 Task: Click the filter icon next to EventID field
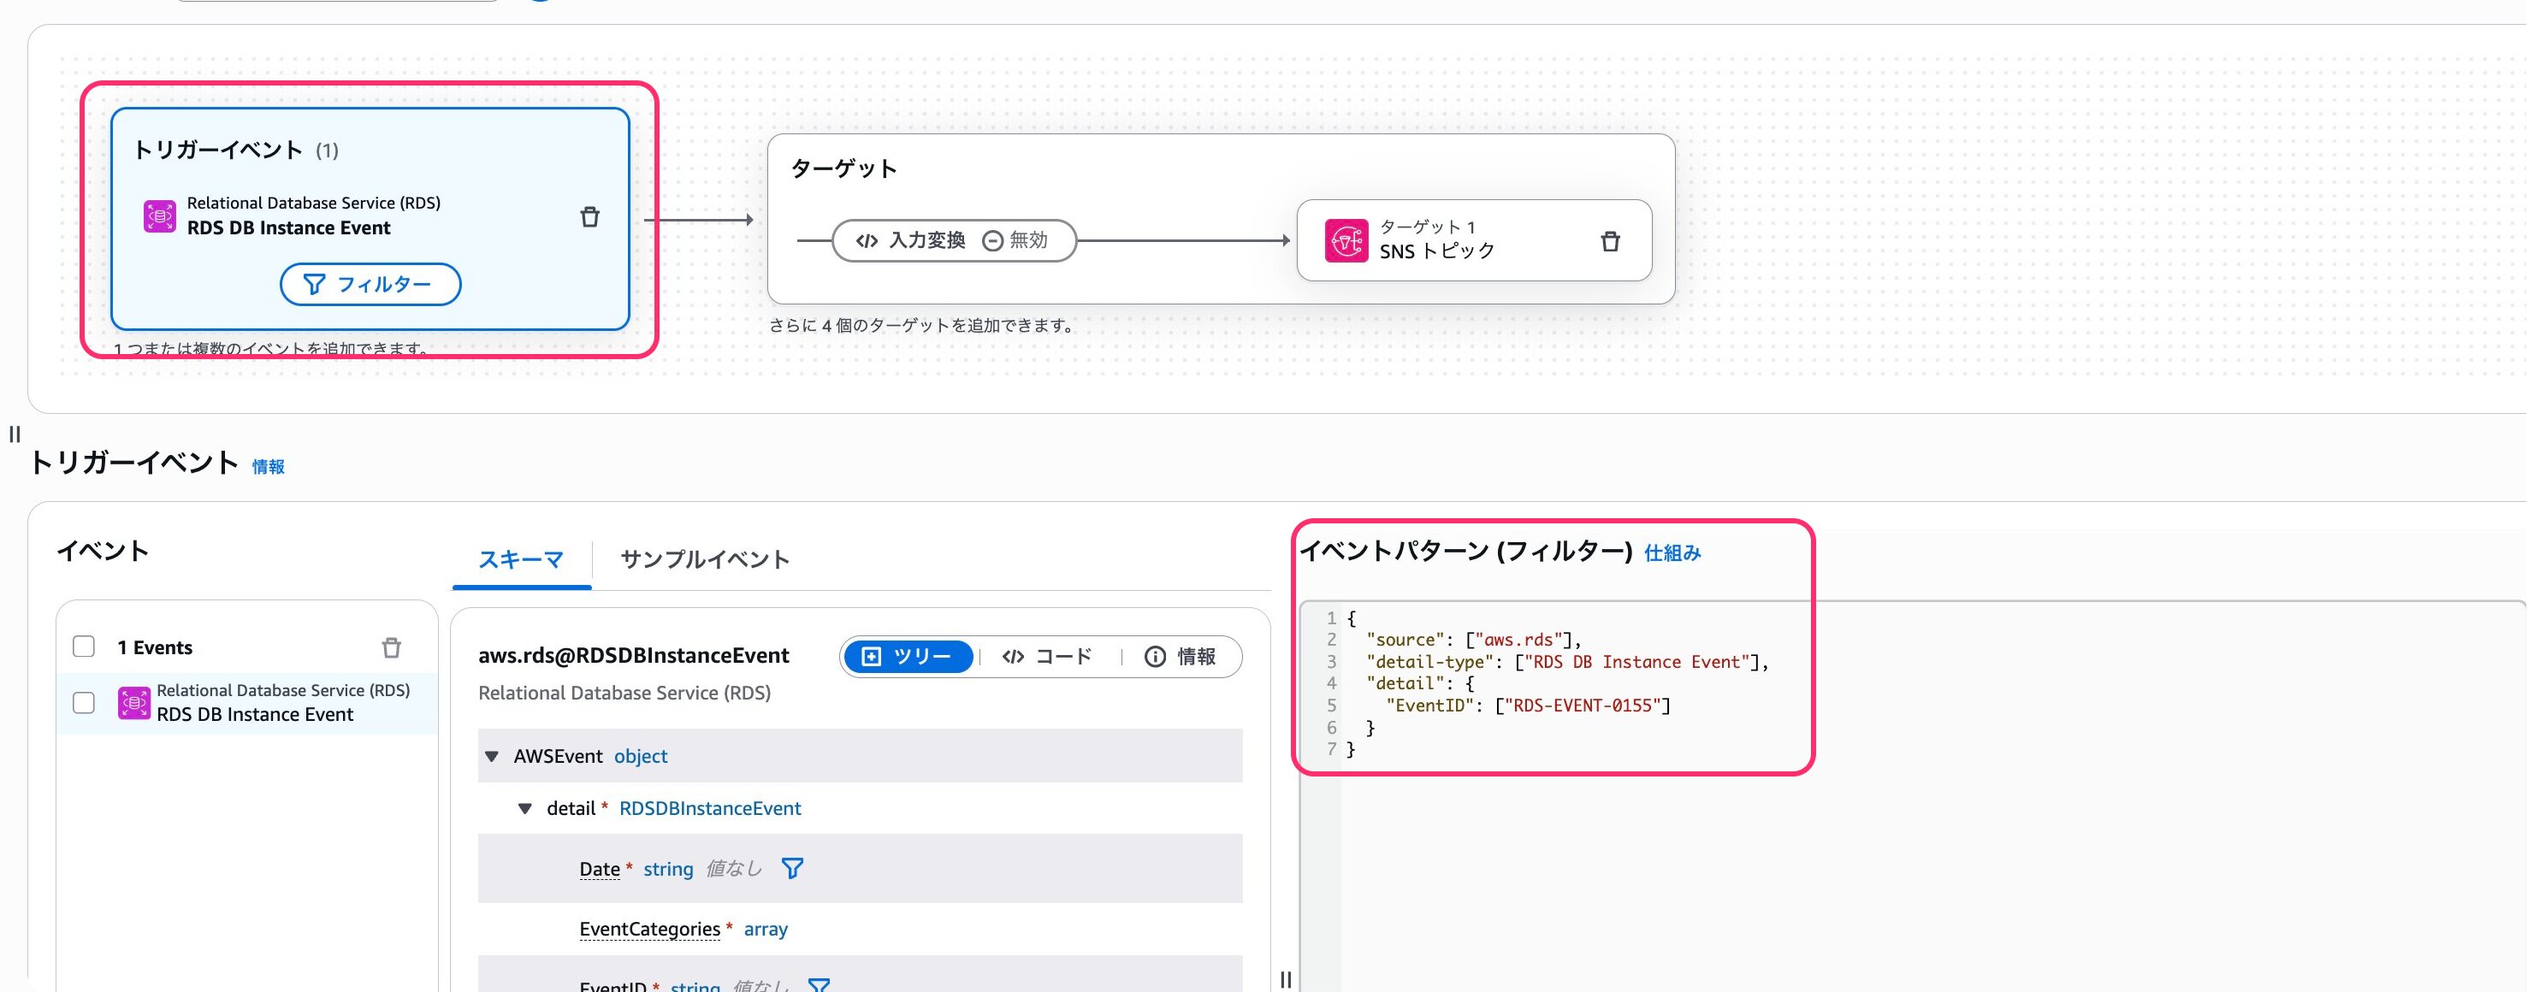[818, 985]
